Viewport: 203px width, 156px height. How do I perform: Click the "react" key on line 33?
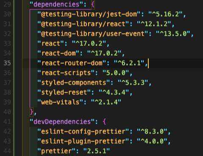(51, 43)
